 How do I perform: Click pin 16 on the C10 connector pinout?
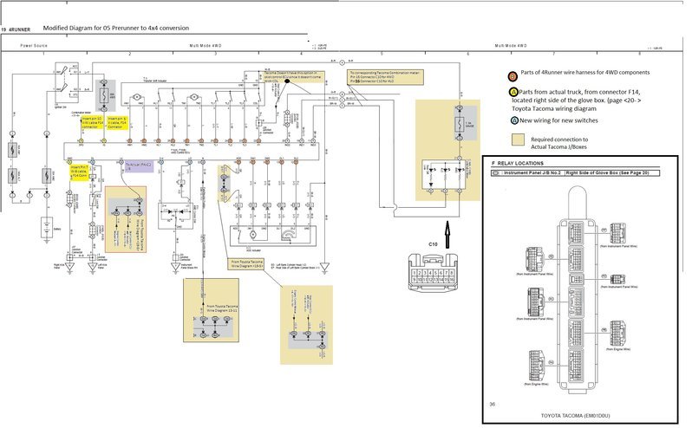pyautogui.click(x=452, y=280)
